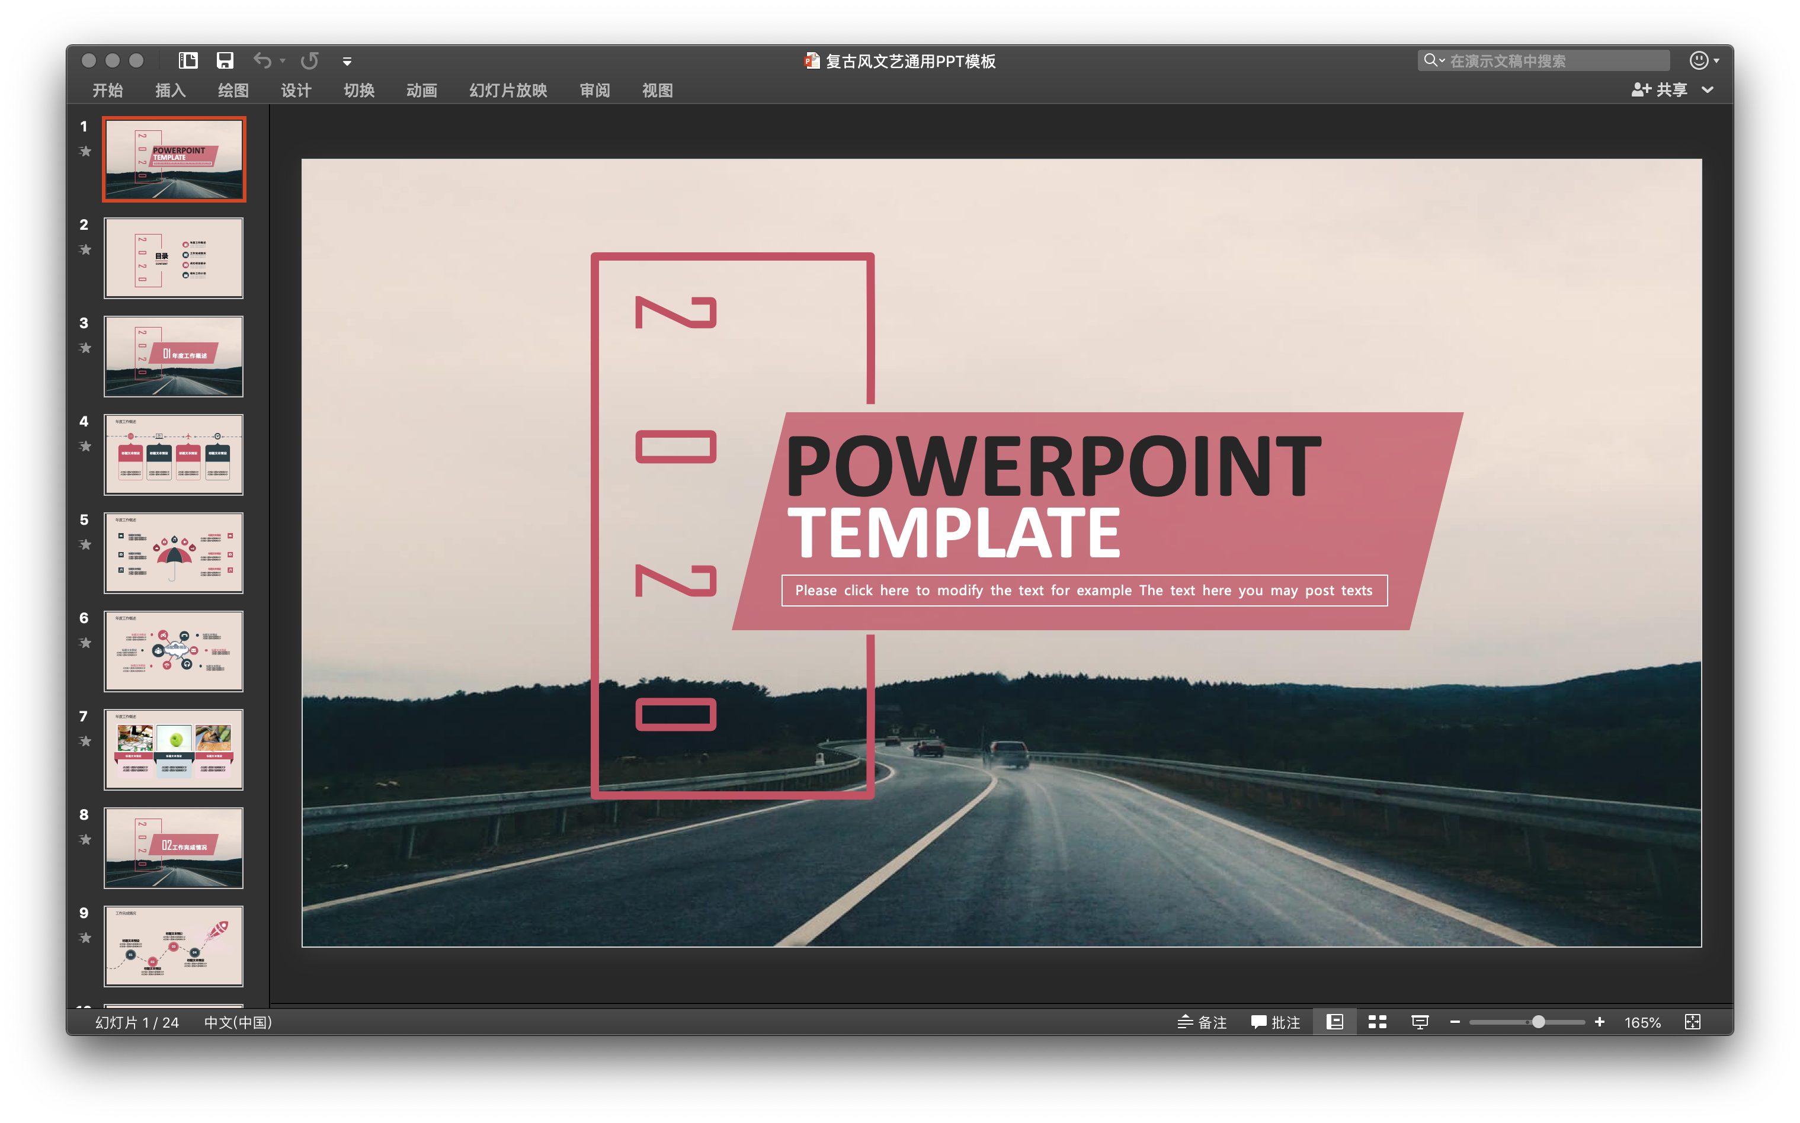Viewport: 1800px width, 1123px height.
Task: Click the fit slide to window icon
Action: [x=1692, y=1023]
